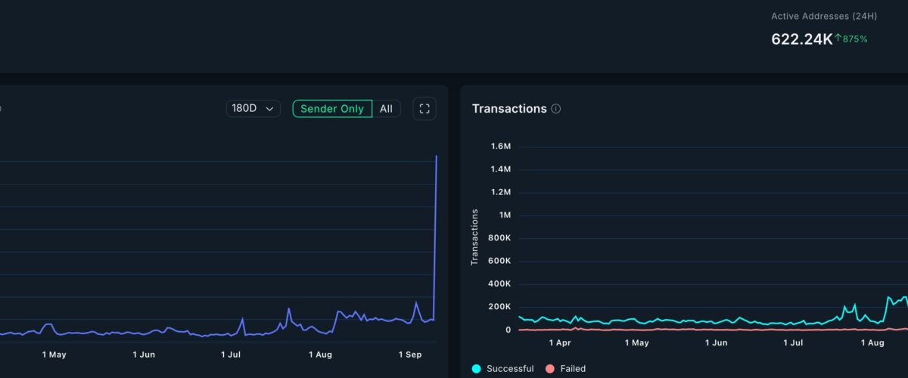908x378 pixels.
Task: Toggle the Successful series legend label
Action: click(509, 369)
